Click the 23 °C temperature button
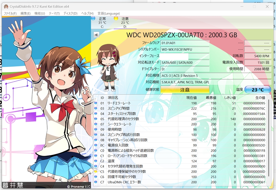The height and width of the screenshot is (190, 276). point(258,90)
